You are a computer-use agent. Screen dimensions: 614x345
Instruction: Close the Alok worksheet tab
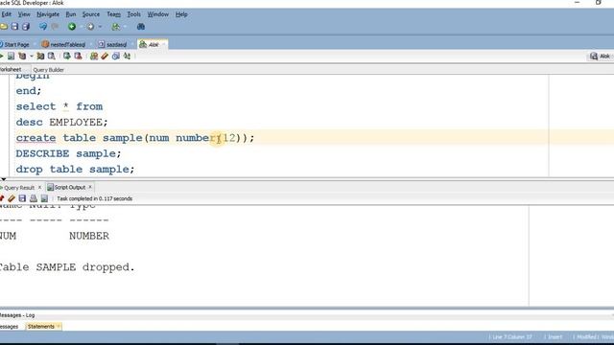tap(164, 45)
